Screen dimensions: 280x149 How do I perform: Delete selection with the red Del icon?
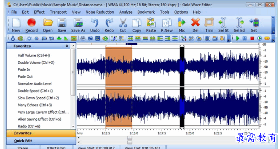point(195,25)
